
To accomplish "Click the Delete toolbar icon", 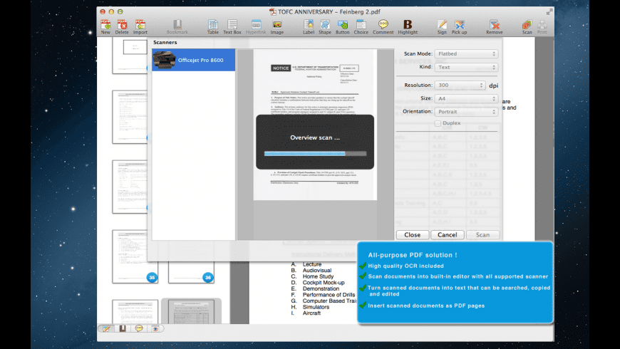I will tap(122, 27).
